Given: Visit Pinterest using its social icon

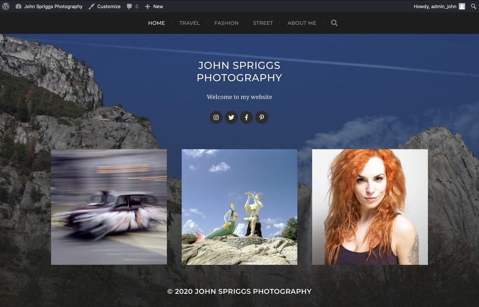Looking at the screenshot, I should (262, 117).
